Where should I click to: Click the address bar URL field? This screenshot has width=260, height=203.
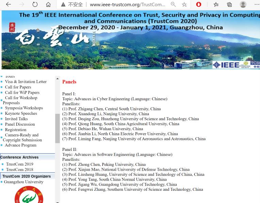tap(128, 4)
